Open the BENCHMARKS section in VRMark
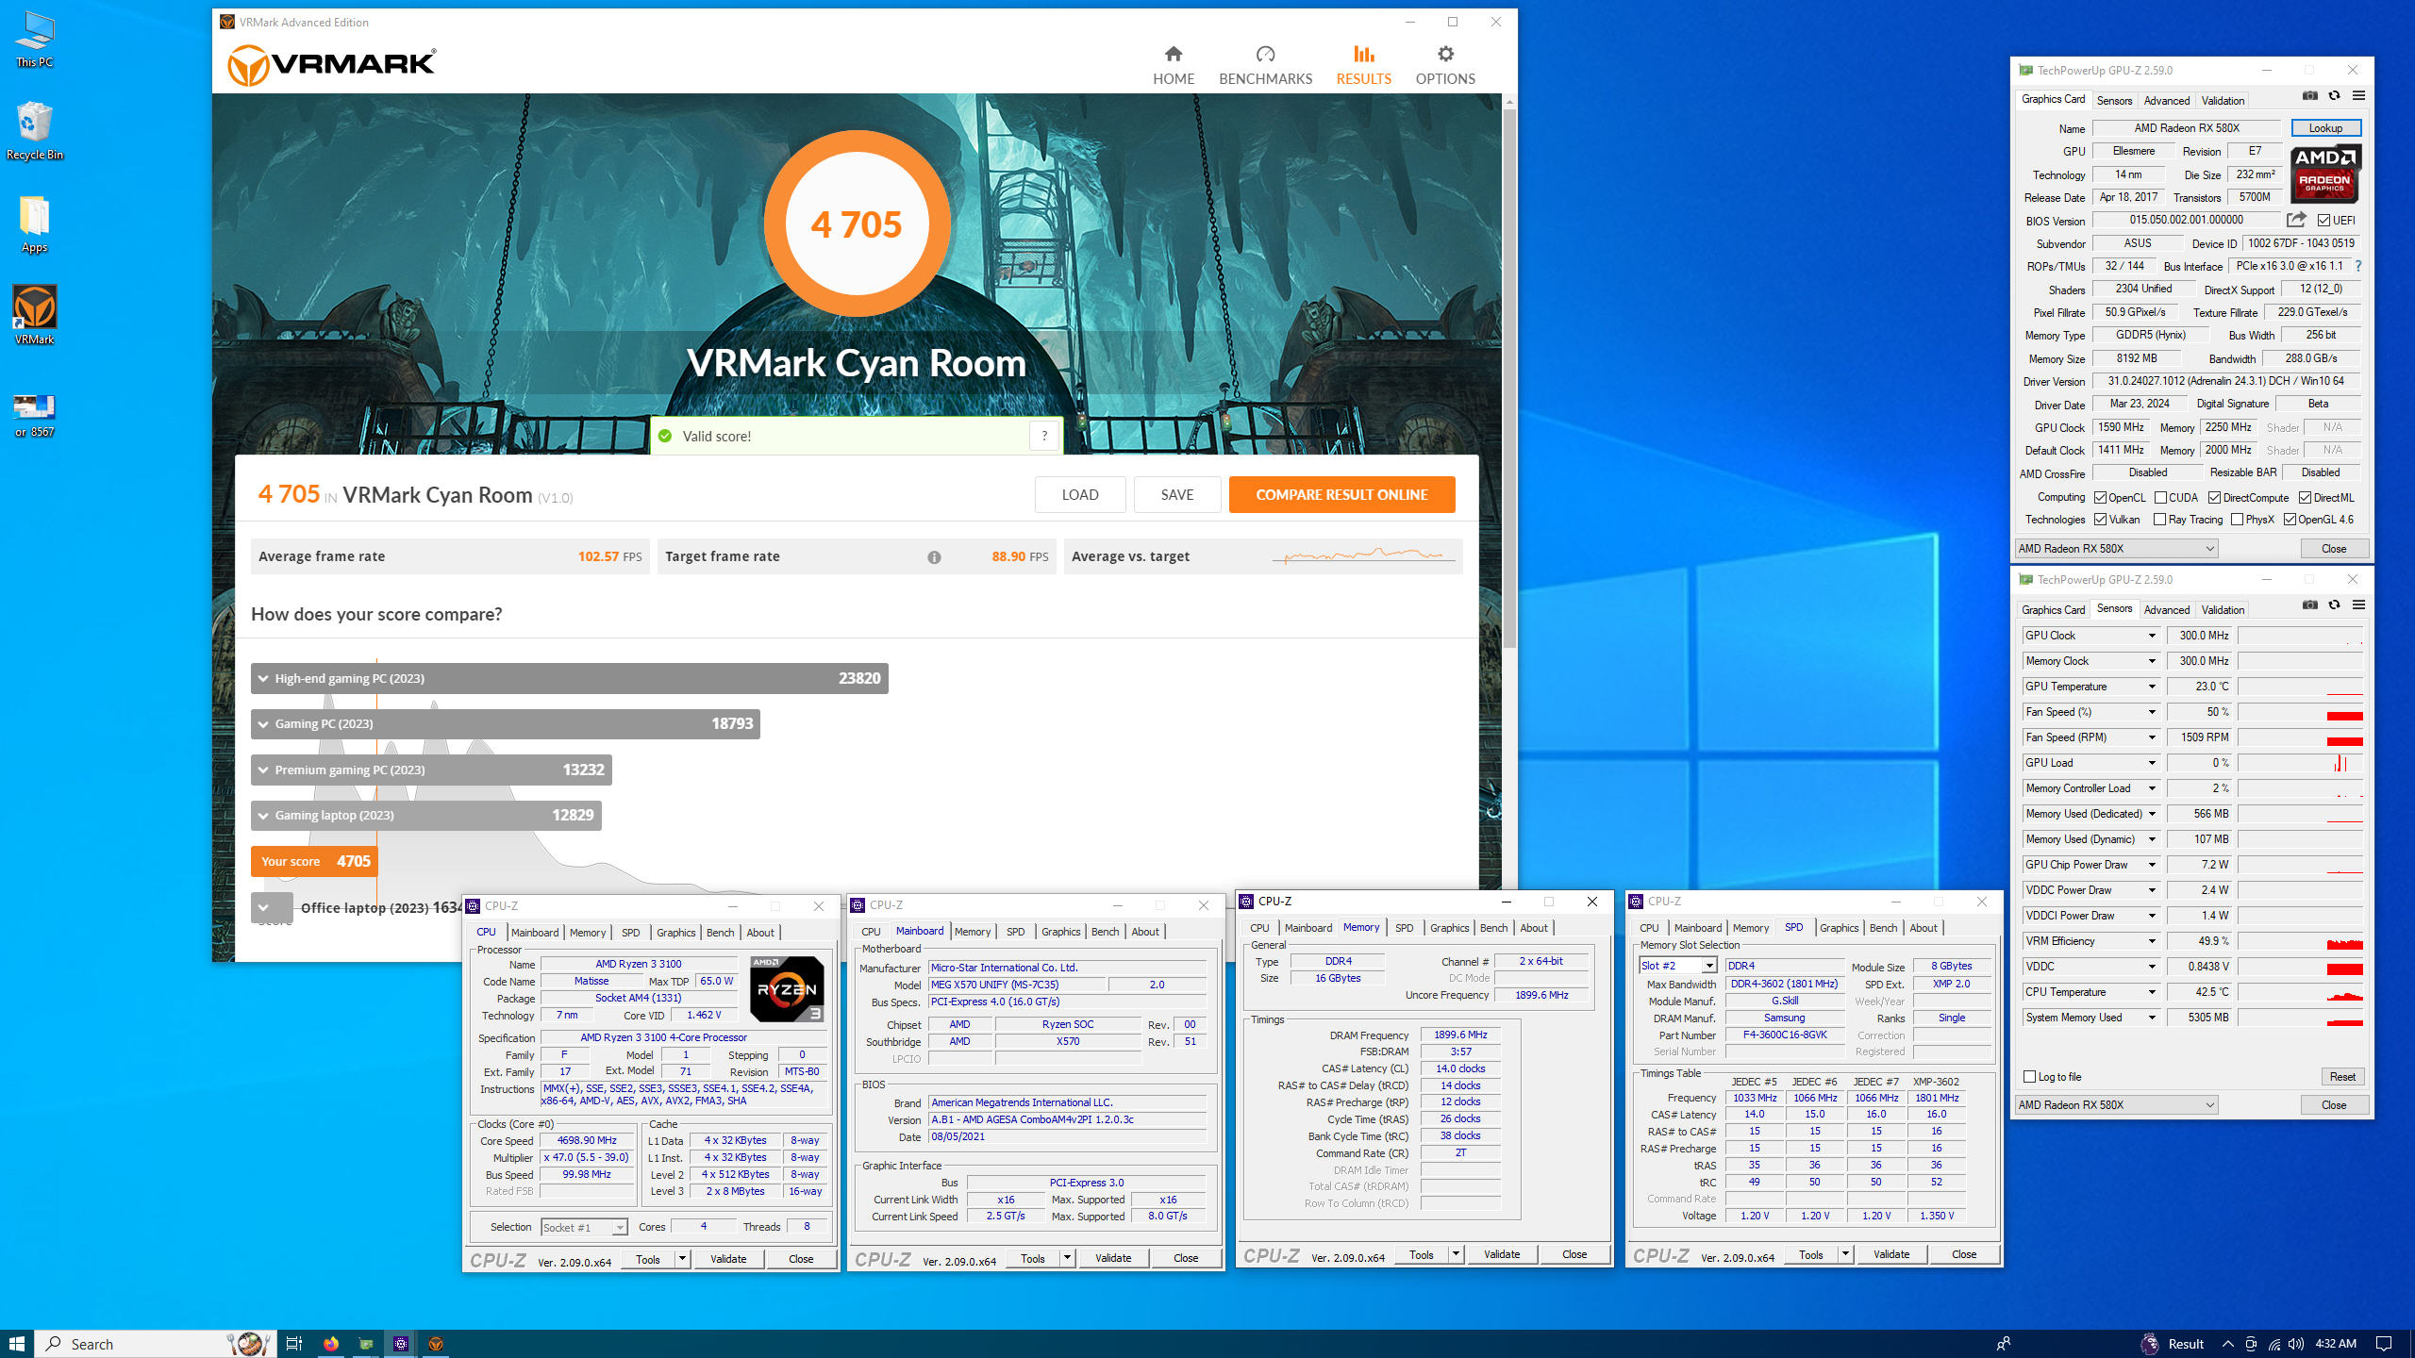This screenshot has height=1358, width=2415. [1265, 65]
